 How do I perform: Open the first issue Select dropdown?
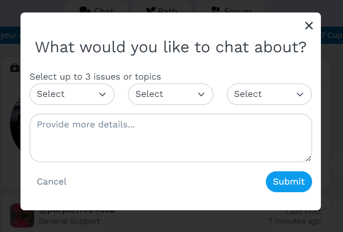72,94
